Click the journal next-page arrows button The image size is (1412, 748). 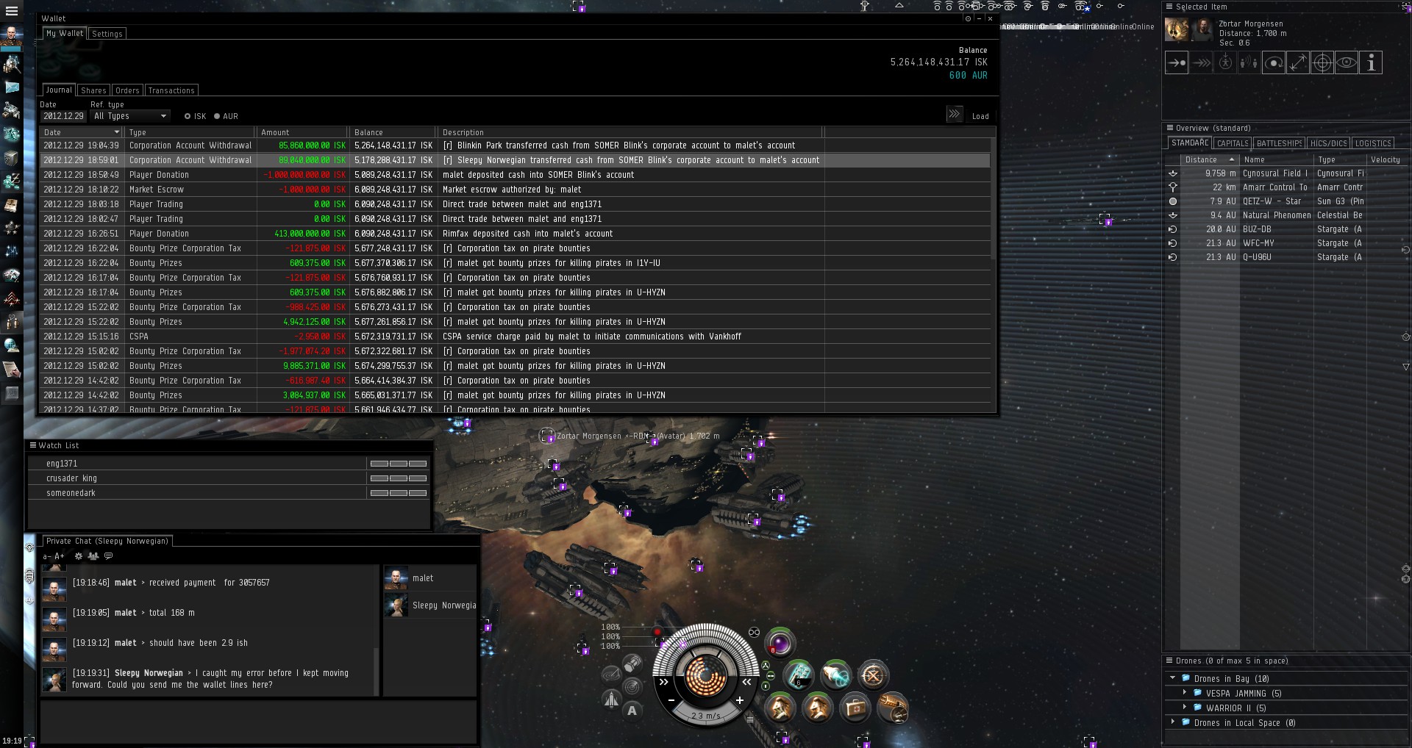(x=955, y=114)
